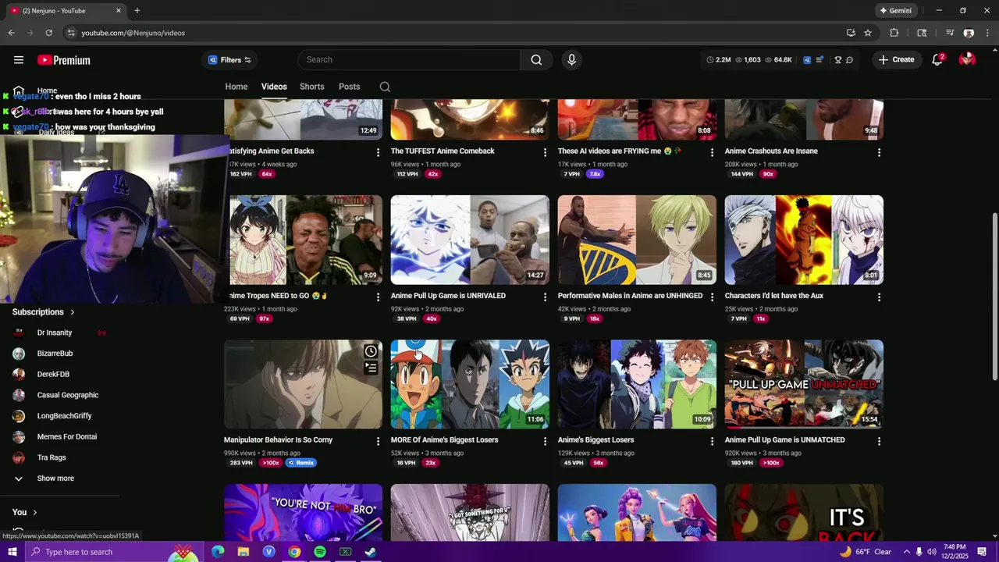
Task: Expand the Subscriptions section chevron
Action: click(73, 312)
